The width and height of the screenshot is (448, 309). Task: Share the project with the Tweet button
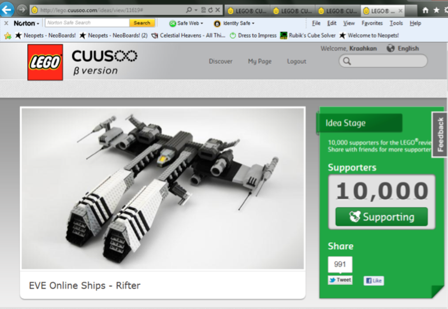coord(340,280)
